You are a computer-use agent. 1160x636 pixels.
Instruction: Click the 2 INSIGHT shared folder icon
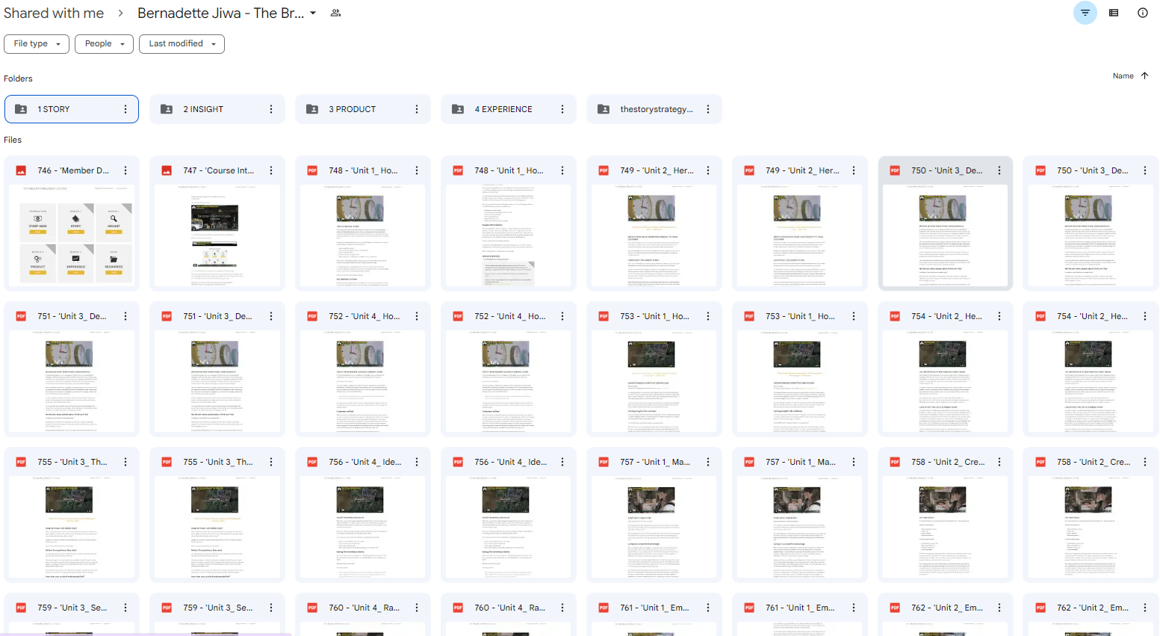tap(167, 109)
